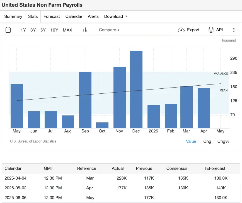Click the Compare + search field
Image resolution: width=242 pixels, height=203 pixels.
tap(133, 30)
